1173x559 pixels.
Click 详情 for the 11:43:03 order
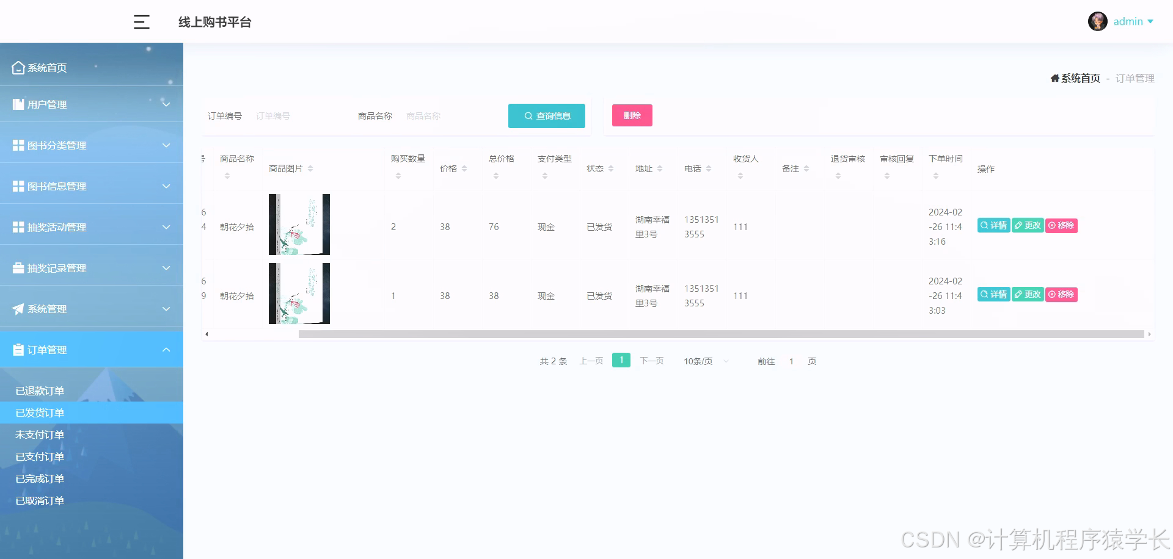[x=993, y=294]
